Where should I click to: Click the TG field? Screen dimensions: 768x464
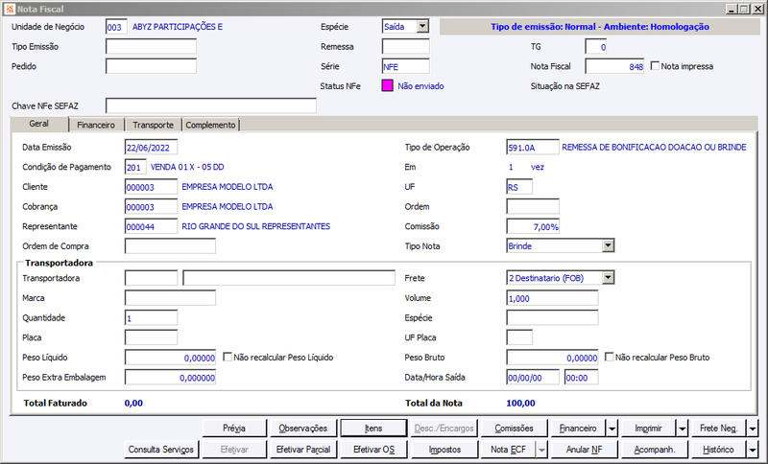point(596,46)
